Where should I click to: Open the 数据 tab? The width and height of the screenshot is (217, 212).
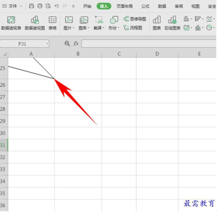[162, 6]
